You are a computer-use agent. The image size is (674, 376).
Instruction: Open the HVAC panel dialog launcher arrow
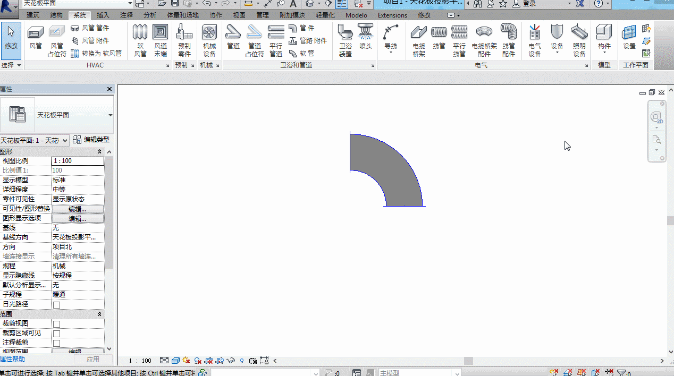coord(167,66)
